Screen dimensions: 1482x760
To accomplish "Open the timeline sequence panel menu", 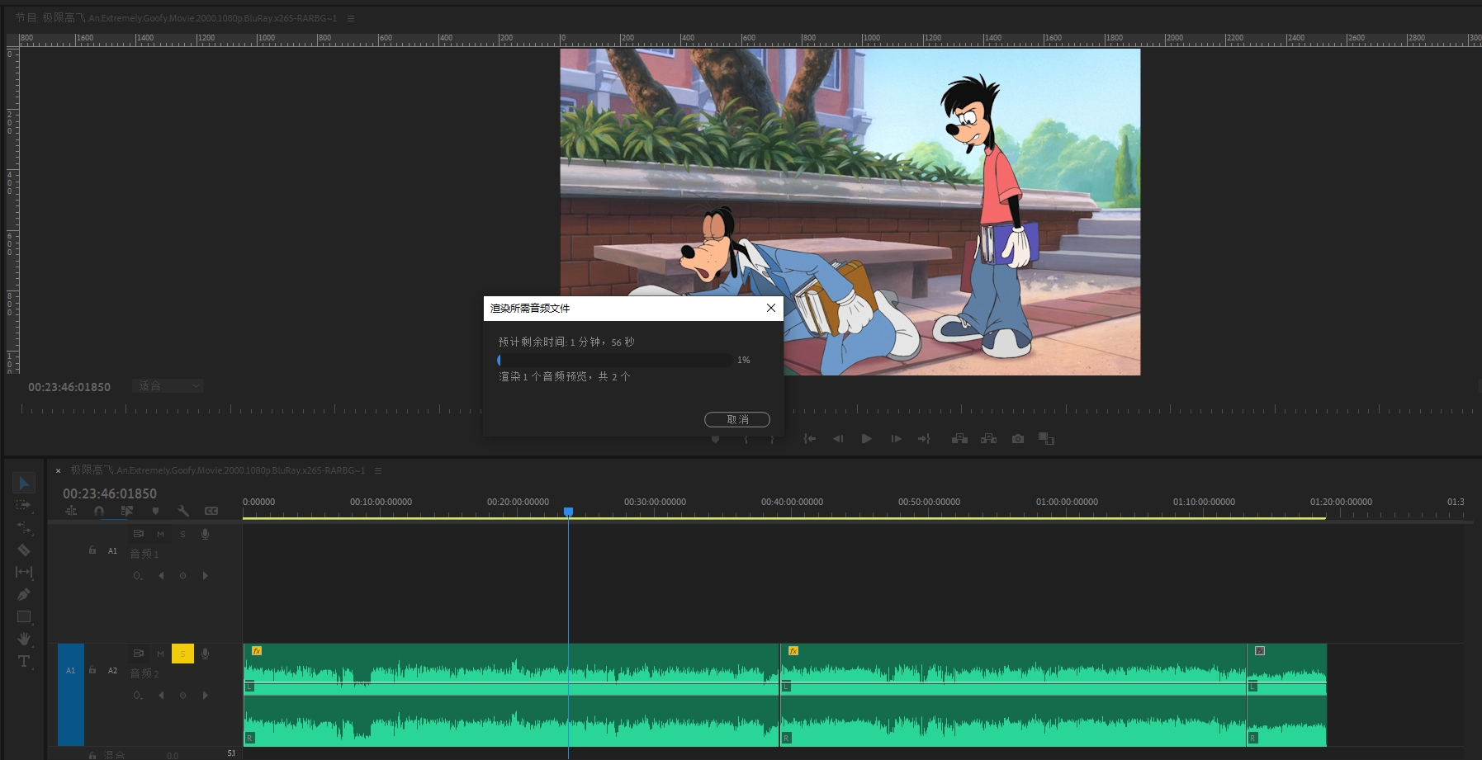I will coord(378,470).
